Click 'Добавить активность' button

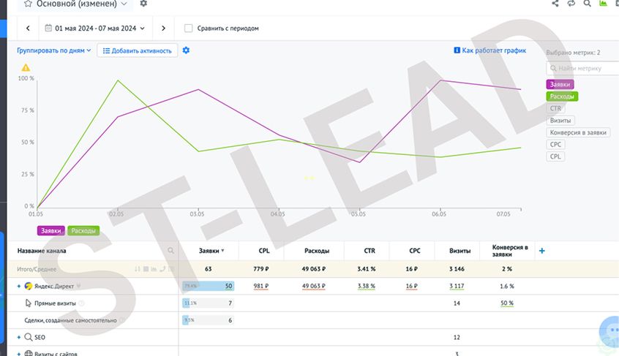tap(138, 50)
